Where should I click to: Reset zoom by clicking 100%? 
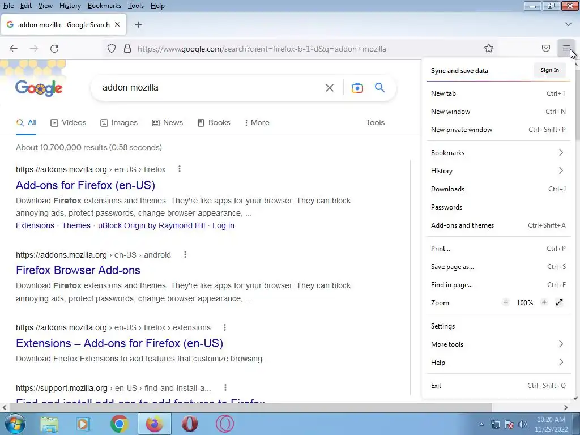[x=524, y=303]
